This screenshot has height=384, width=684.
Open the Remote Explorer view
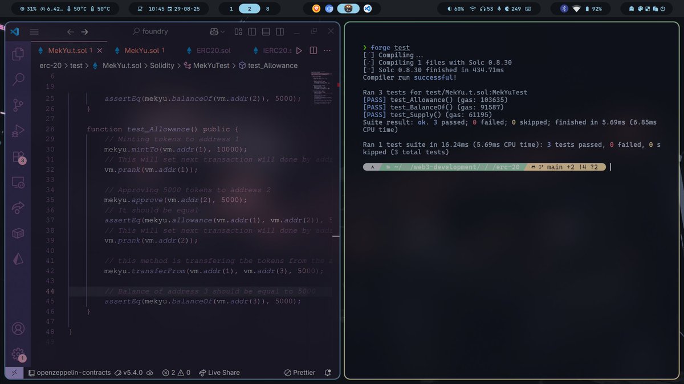[18, 182]
